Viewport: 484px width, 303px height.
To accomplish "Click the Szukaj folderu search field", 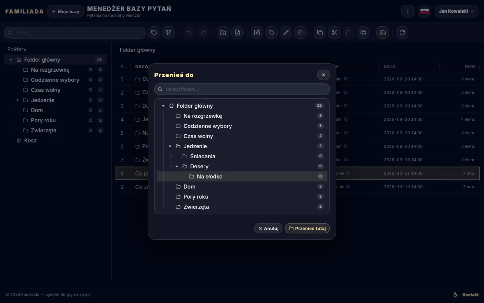I will tap(242, 89).
